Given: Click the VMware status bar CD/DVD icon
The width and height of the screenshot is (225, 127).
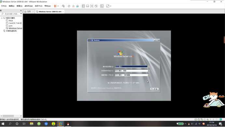Looking at the screenshot, I should coord(199,119).
